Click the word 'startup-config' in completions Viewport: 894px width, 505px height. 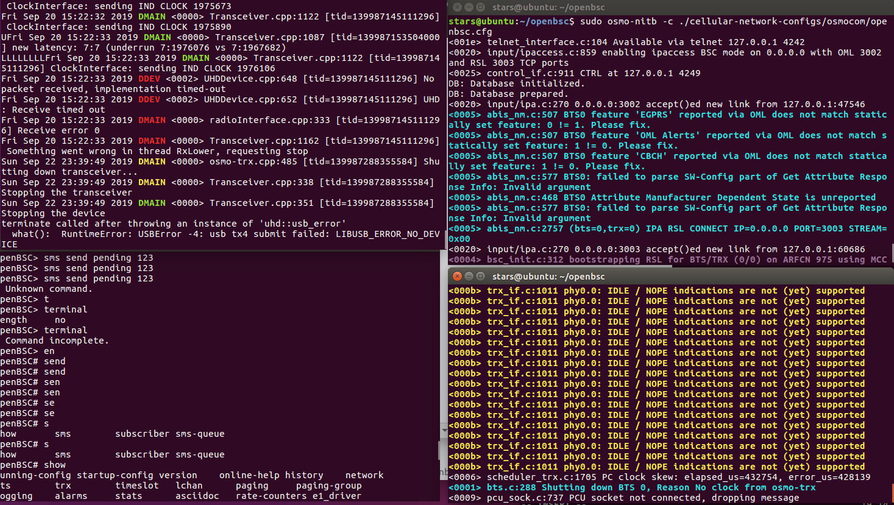[115, 475]
